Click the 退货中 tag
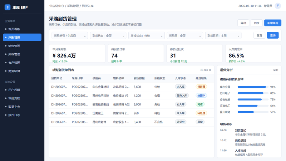This screenshot has width=286, height=161. [181, 122]
